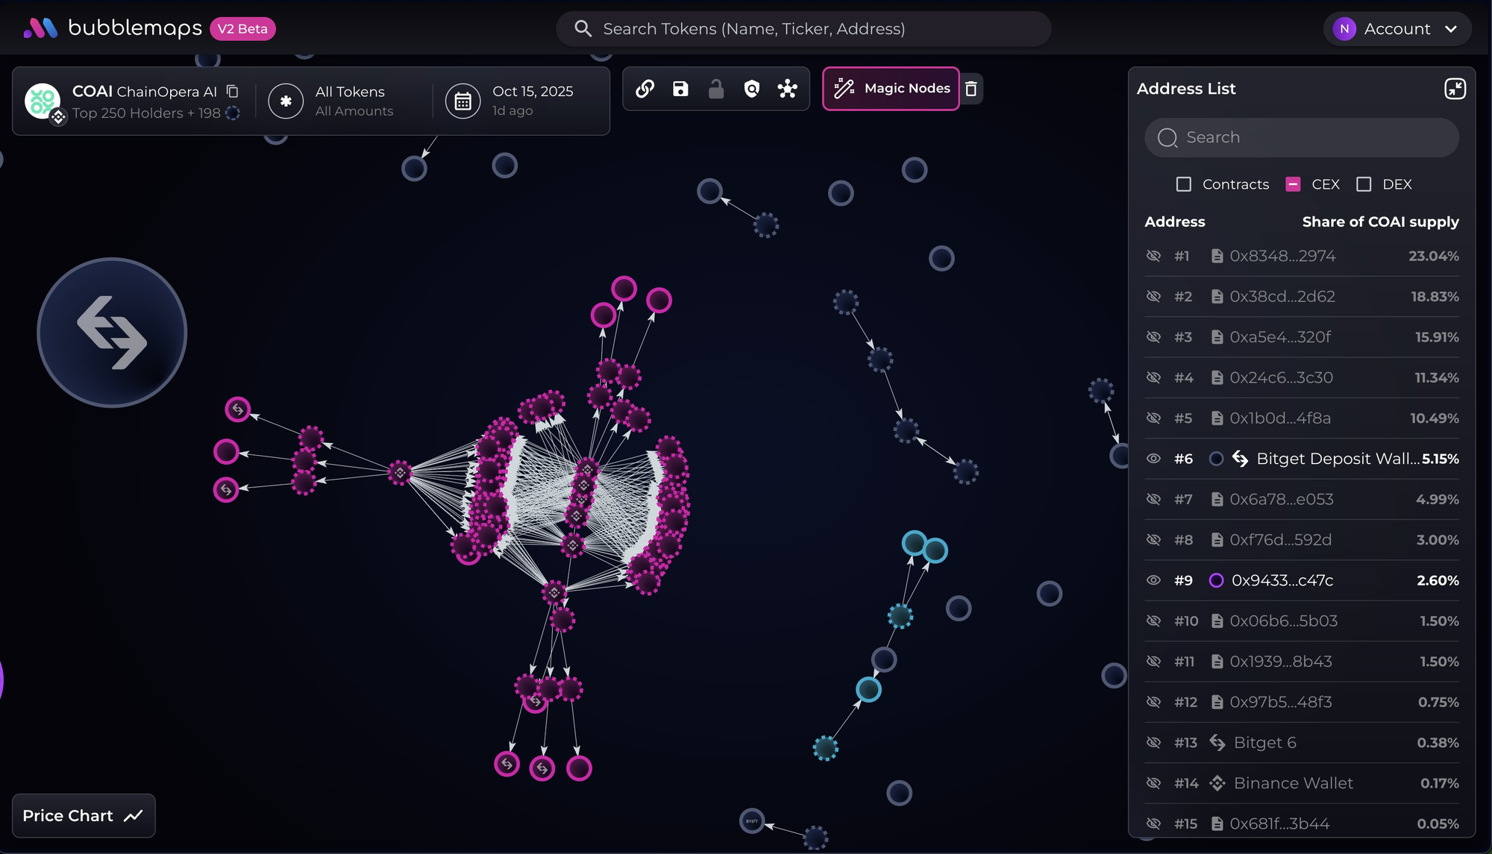Enable the Contracts checkbox
This screenshot has height=854, width=1492.
(1184, 184)
